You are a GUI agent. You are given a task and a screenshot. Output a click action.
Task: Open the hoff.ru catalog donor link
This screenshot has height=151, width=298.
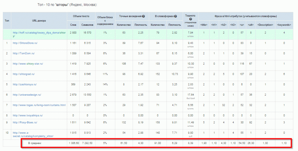pyautogui.click(x=39, y=34)
